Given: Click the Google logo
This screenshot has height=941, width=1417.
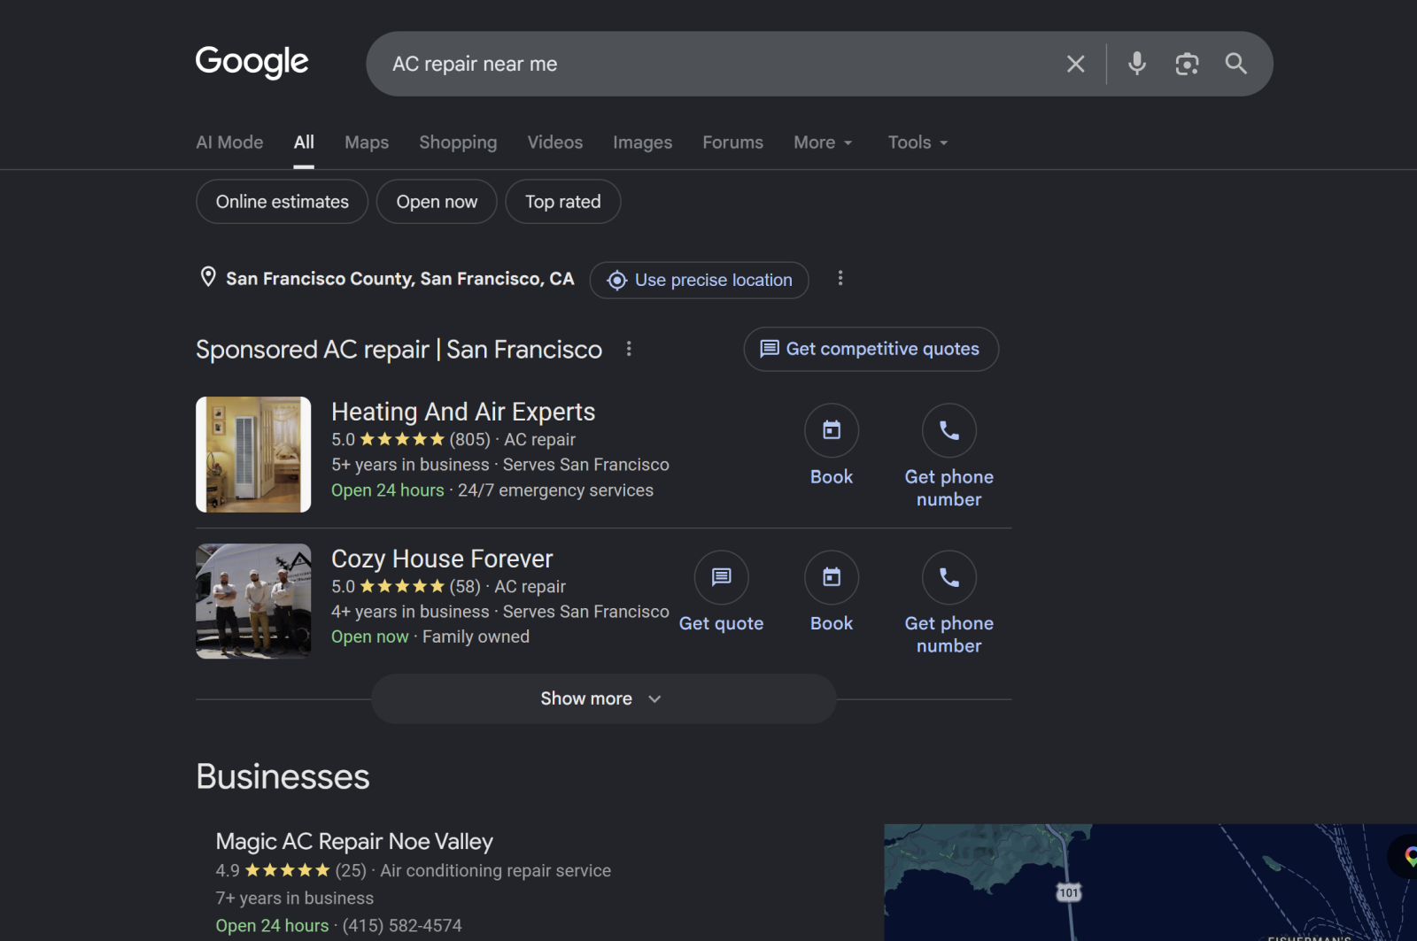Looking at the screenshot, I should tap(252, 62).
